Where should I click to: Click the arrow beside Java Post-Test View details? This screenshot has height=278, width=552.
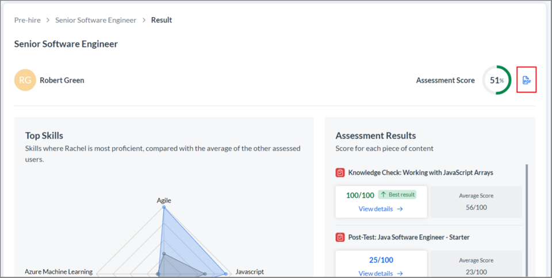click(400, 273)
